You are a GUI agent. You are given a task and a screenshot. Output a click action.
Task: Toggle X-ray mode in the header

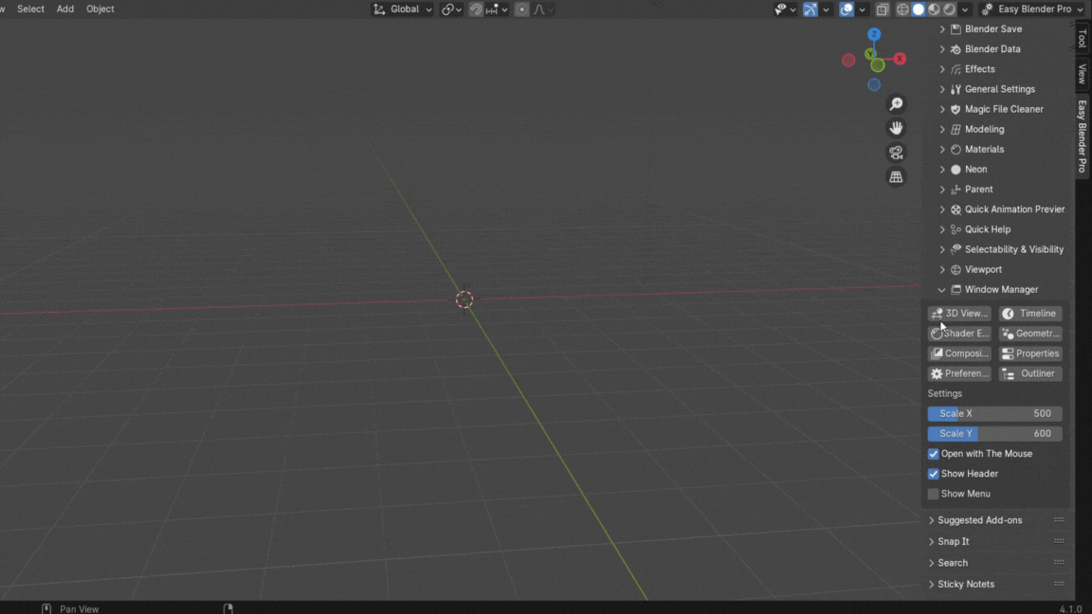(883, 9)
